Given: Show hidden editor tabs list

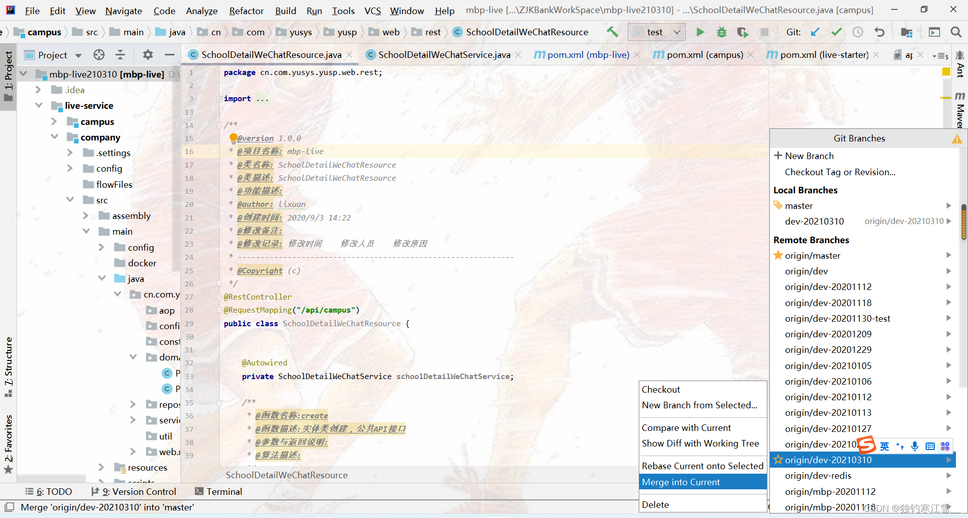Looking at the screenshot, I should coord(940,55).
